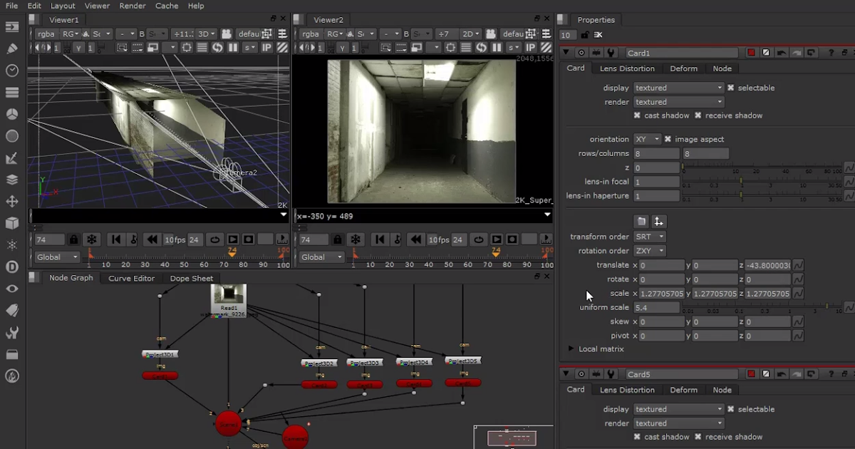Image resolution: width=855 pixels, height=449 pixels.
Task: Click the pause viewer playback snowflake icon
Action: [x=91, y=239]
